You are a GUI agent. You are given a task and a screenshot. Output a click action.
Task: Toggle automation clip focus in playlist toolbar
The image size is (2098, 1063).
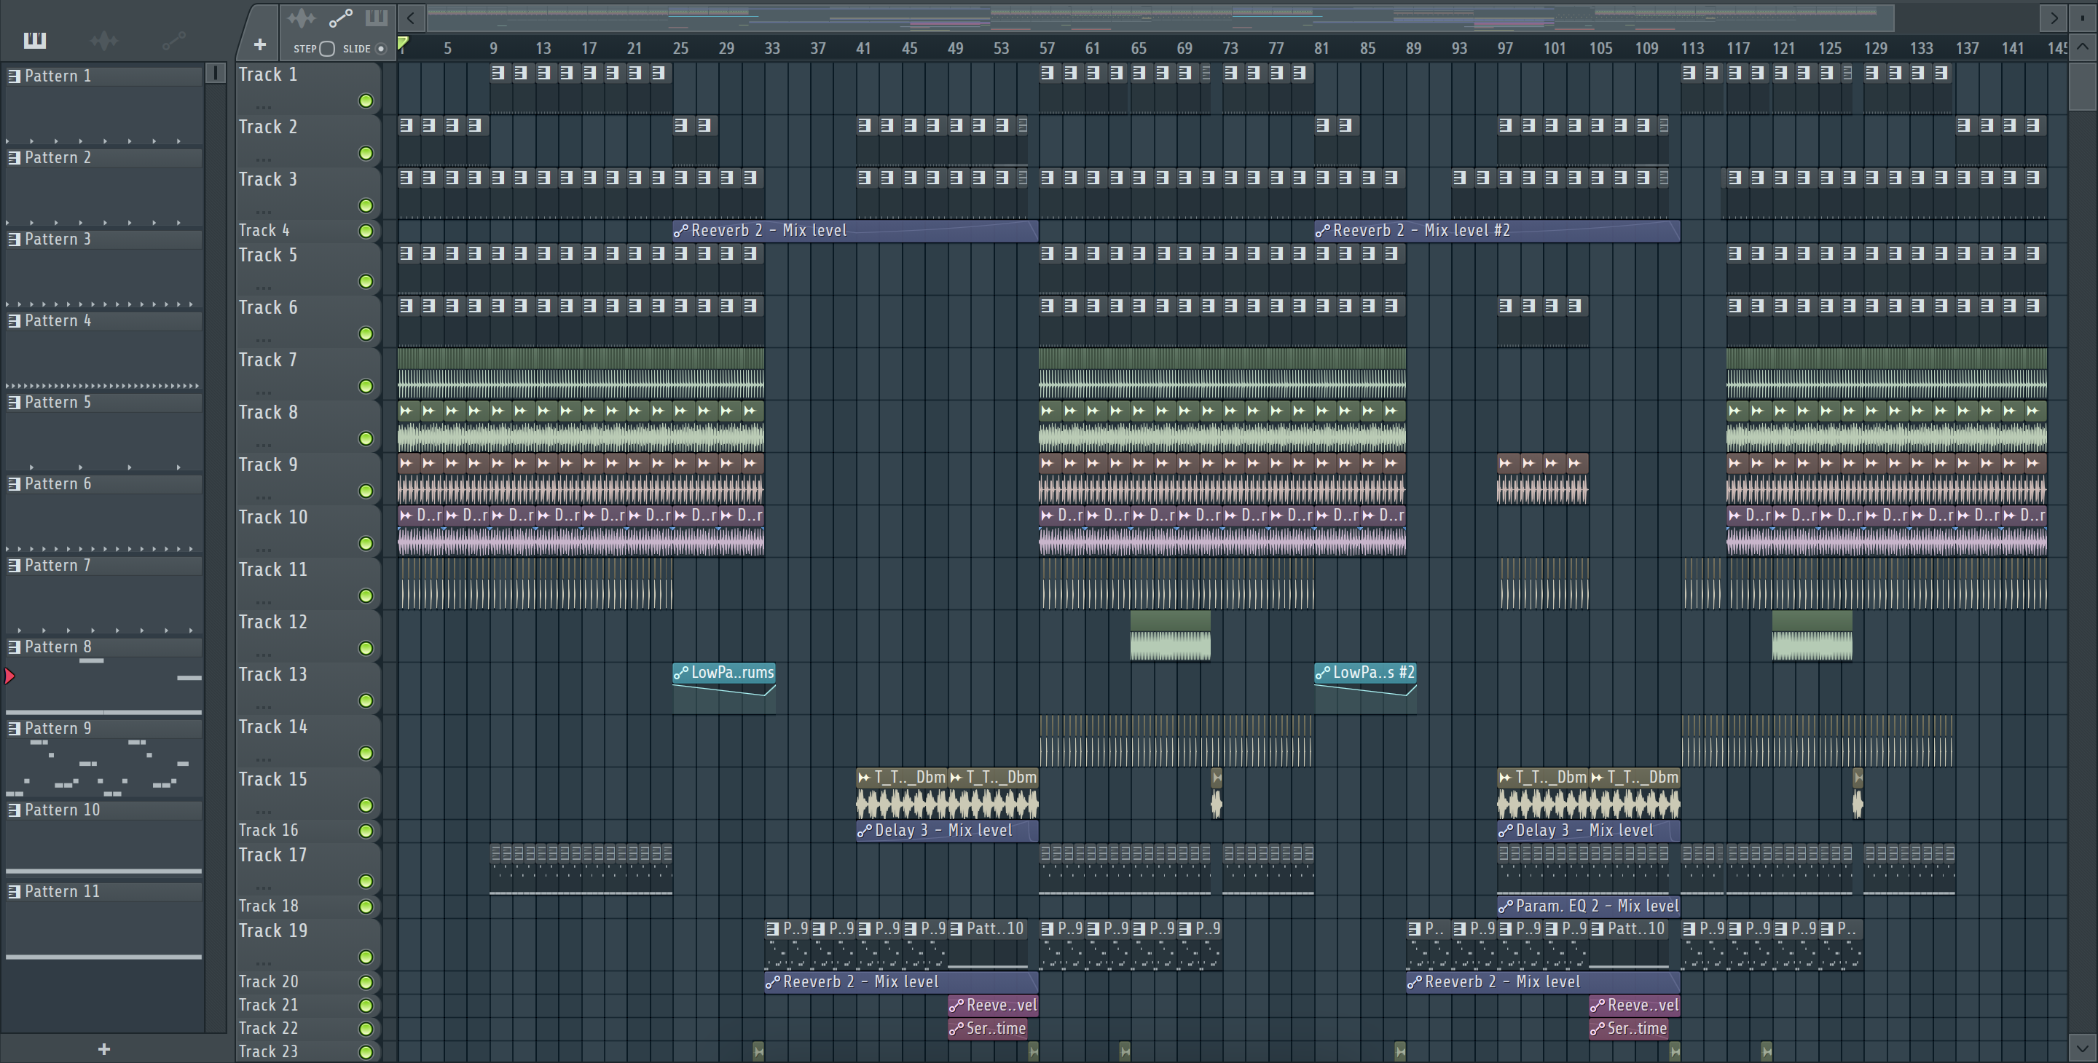coord(340,17)
